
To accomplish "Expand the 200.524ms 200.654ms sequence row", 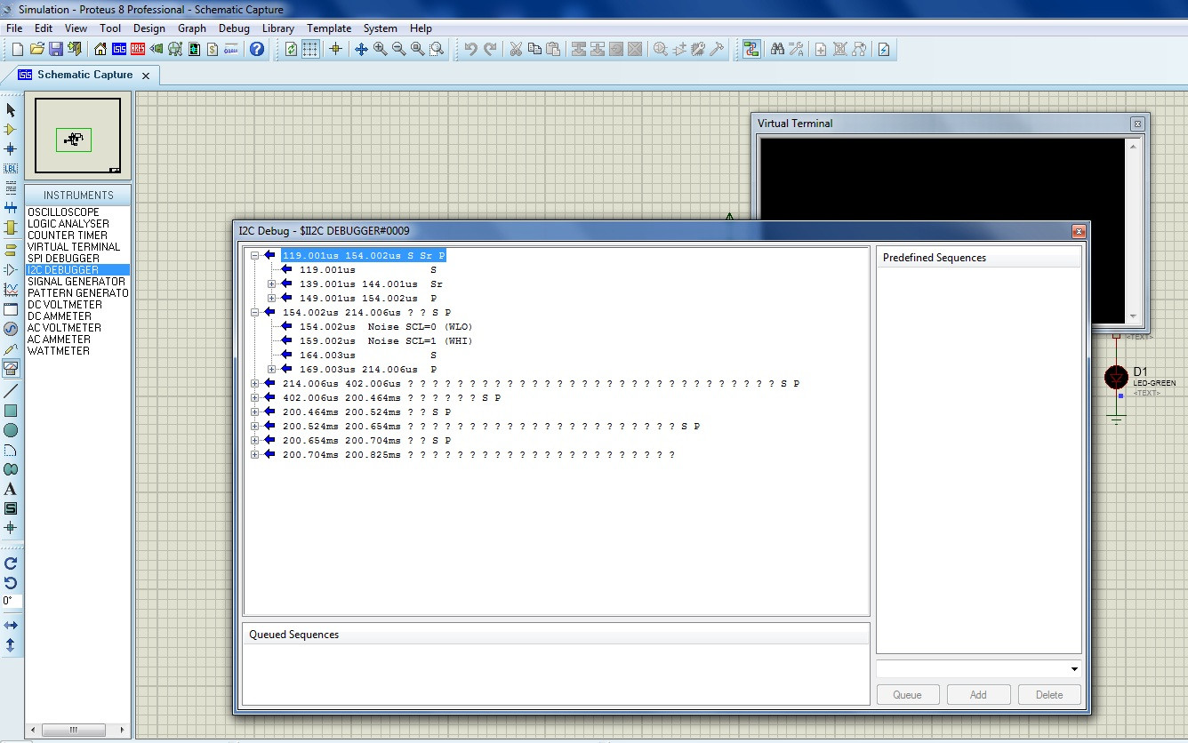I will [254, 426].
